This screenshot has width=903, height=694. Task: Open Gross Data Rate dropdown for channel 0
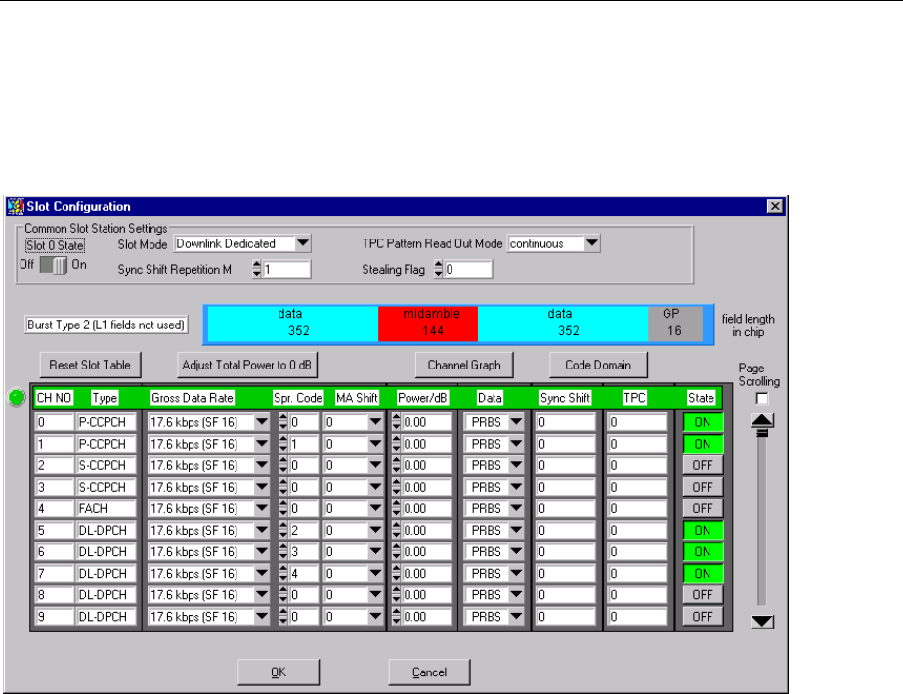point(262,422)
